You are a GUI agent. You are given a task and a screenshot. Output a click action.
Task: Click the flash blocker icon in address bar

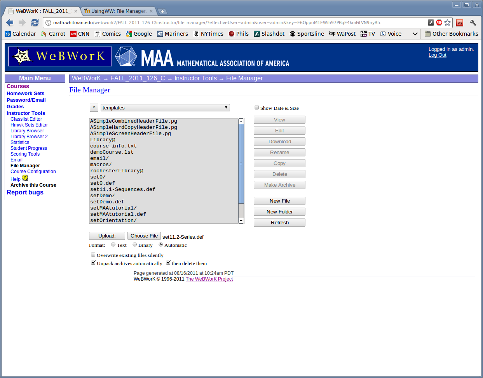click(x=431, y=23)
